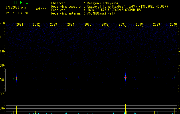Click the 1.1 kHz frequency label
Viewport: 180px width, 114px height.
click(x=2, y=37)
